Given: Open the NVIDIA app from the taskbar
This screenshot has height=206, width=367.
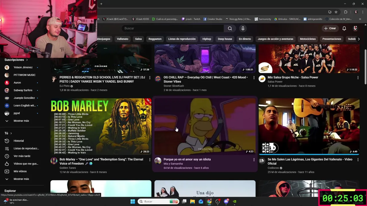Looking at the screenshot, I should 235,201.
